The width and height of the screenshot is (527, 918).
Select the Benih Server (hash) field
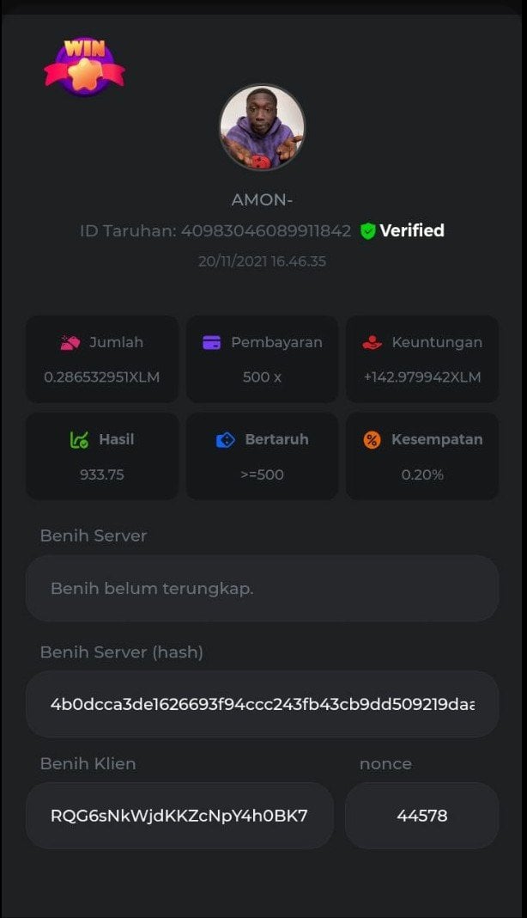click(x=263, y=704)
